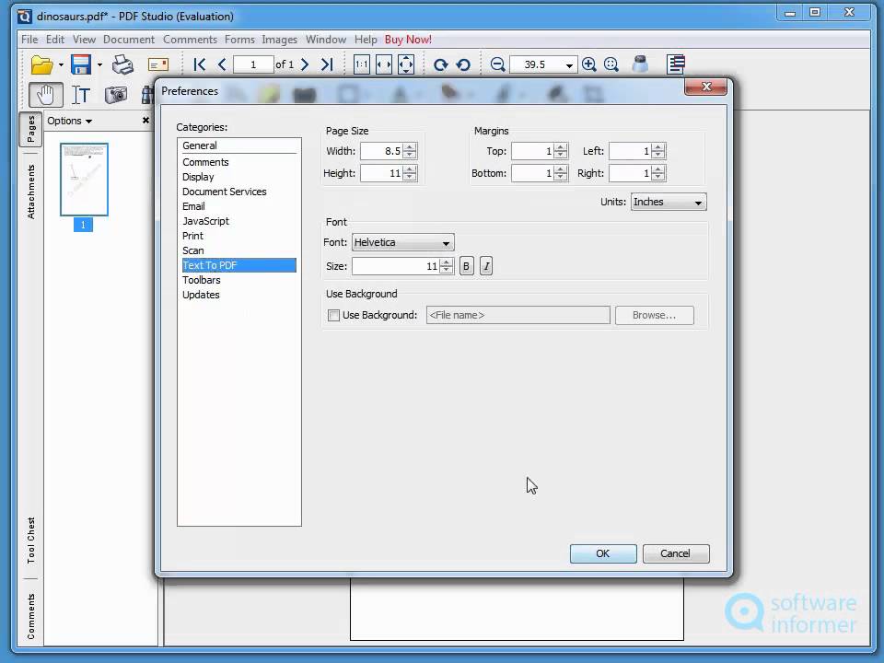Go to previous page arrow
The height and width of the screenshot is (663, 884).
tap(222, 64)
